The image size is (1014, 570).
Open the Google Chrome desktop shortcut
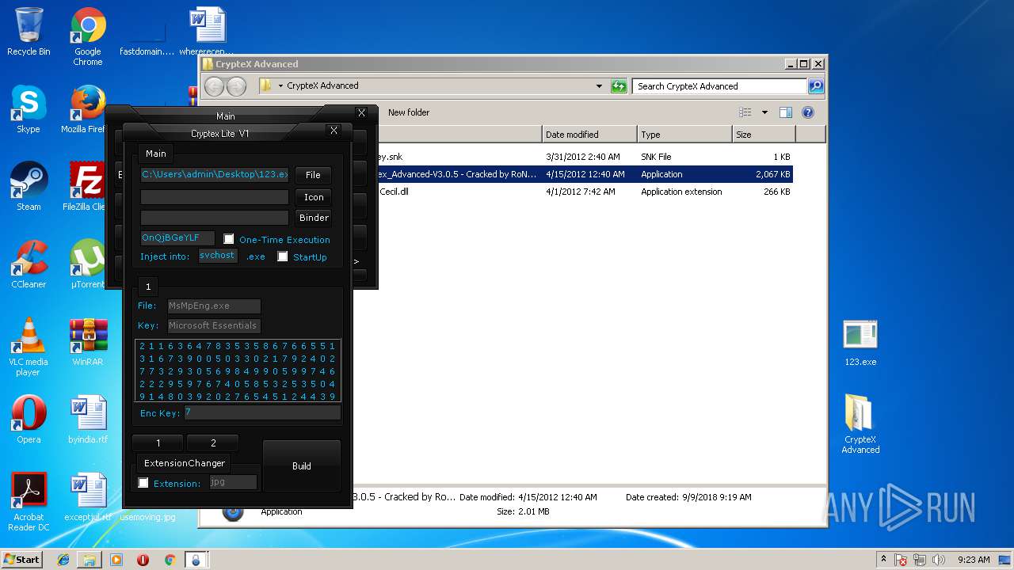click(88, 36)
